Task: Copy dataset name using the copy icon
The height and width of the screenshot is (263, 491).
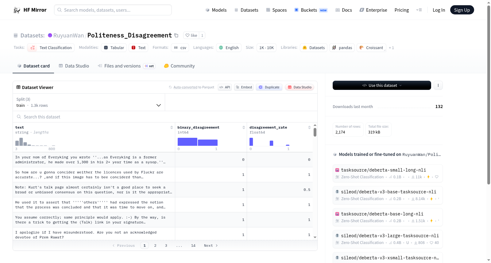Action: [176, 35]
